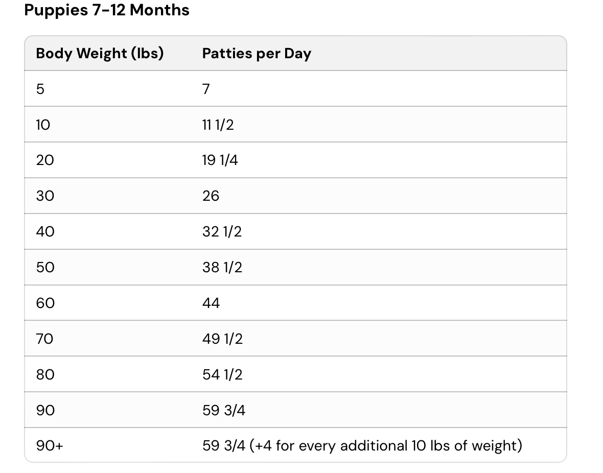Select the "54 1/2" patties cell

click(222, 374)
